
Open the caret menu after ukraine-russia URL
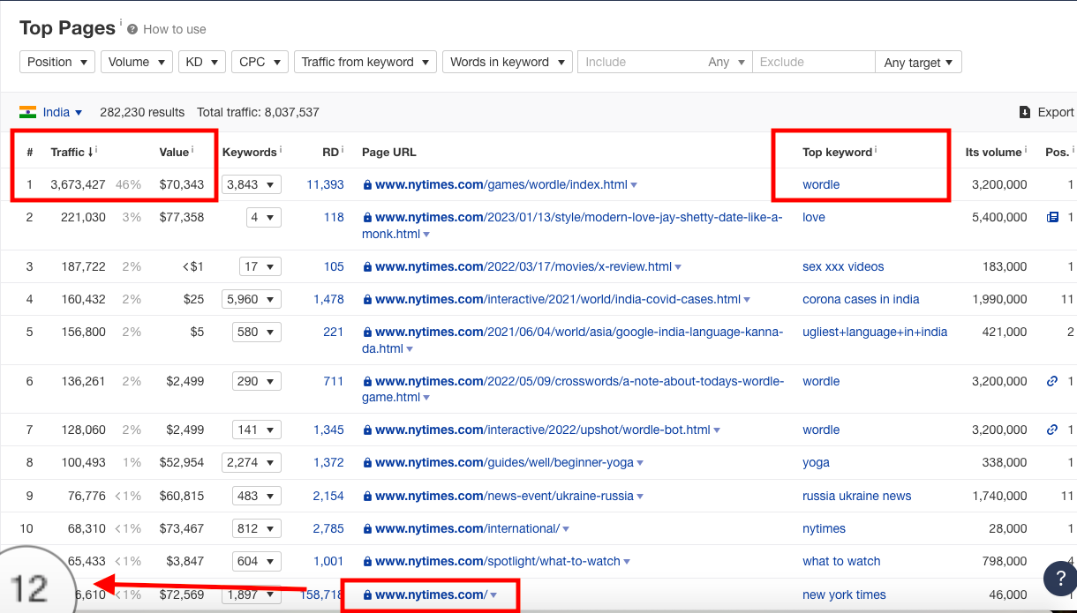pos(640,497)
